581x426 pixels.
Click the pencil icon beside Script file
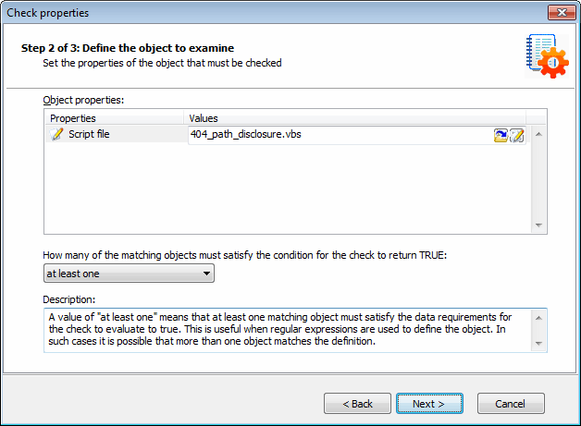click(x=56, y=134)
